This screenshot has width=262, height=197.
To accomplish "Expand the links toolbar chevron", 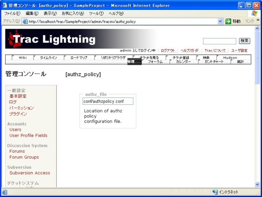I will tap(258, 20).
